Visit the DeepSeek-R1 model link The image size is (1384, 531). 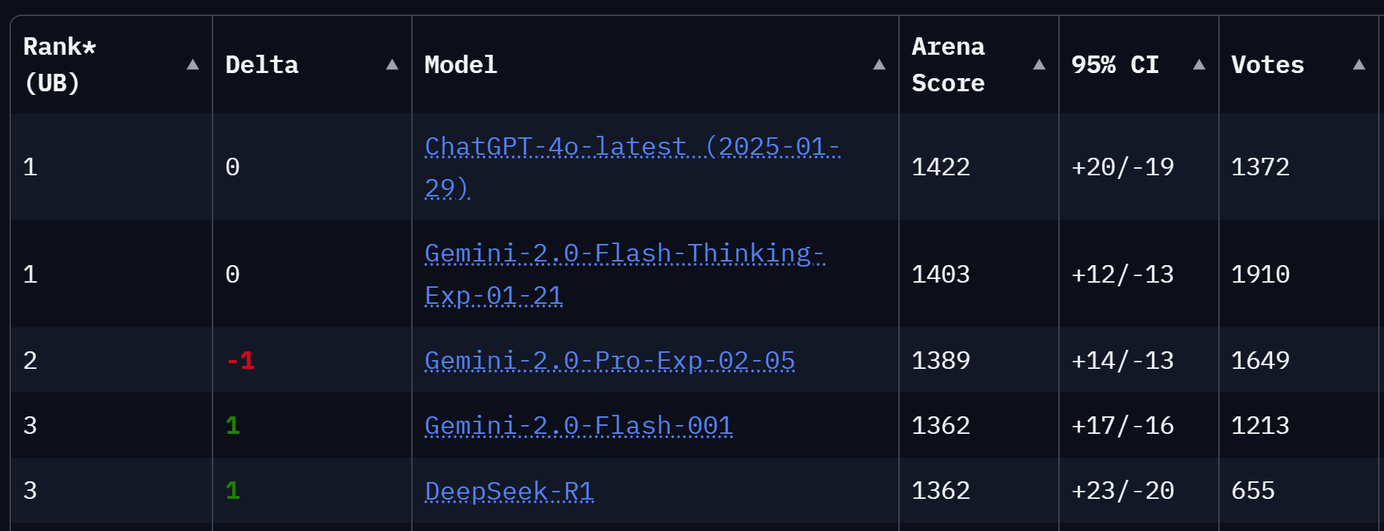click(x=509, y=490)
